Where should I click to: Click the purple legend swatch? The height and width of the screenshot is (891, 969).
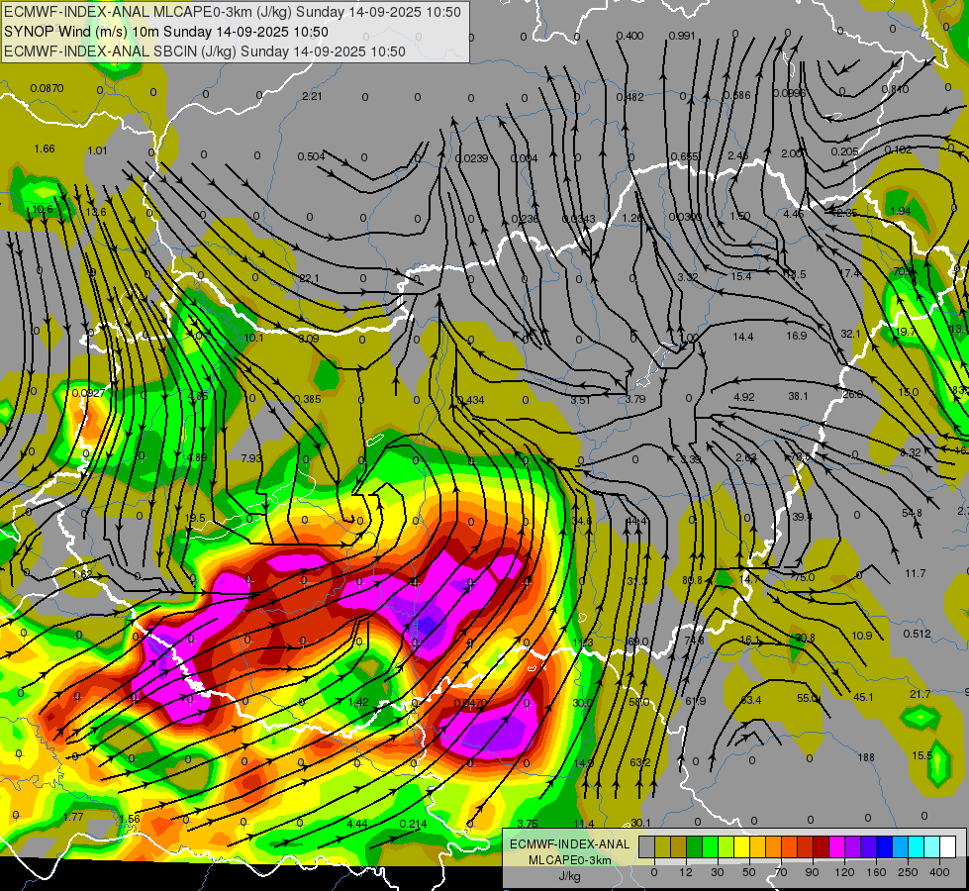pos(853,846)
